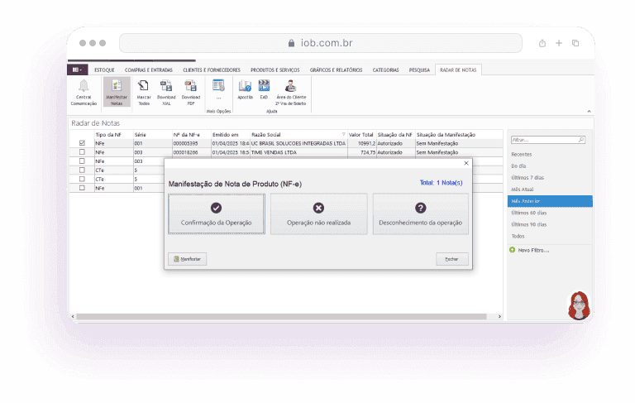The height and width of the screenshot is (403, 635).
Task: Open Central Comunicação bell icon
Action: tap(84, 86)
